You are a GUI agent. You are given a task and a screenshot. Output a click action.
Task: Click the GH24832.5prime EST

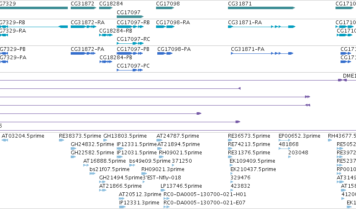pyautogui.click(x=73, y=149)
